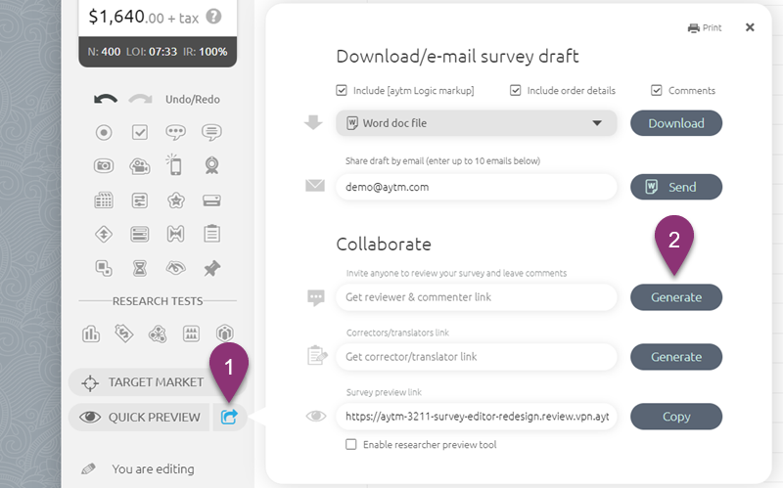The width and height of the screenshot is (783, 489).
Task: Click the Download button
Action: [x=675, y=123]
